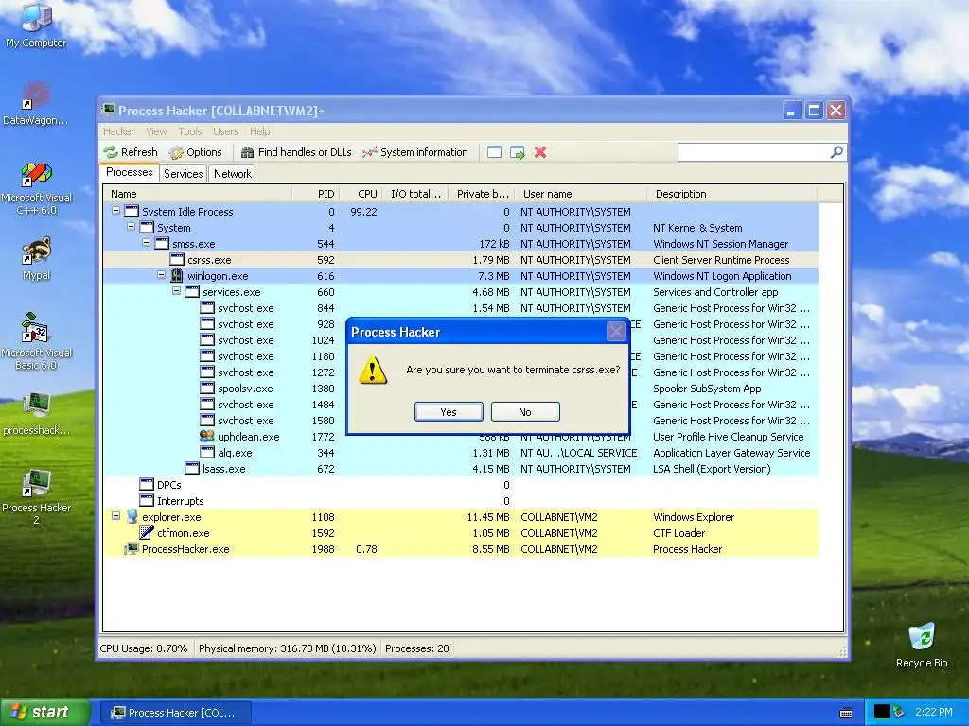Select the alg.exe process row
This screenshot has width=969, height=726.
tap(461, 453)
